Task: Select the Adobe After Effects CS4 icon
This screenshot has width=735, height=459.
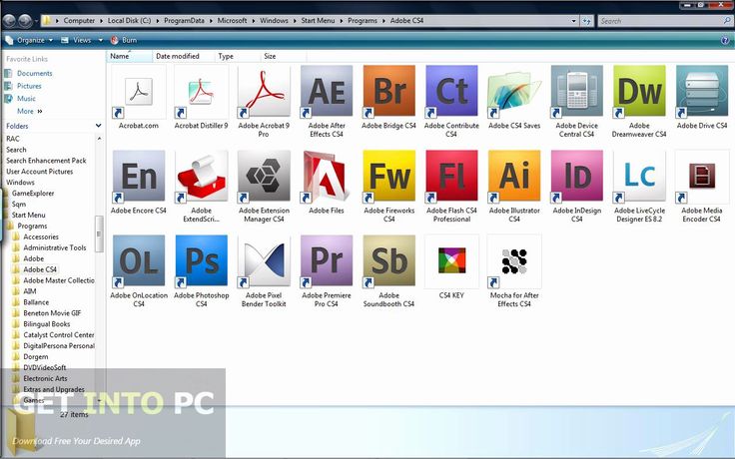Action: click(x=327, y=92)
